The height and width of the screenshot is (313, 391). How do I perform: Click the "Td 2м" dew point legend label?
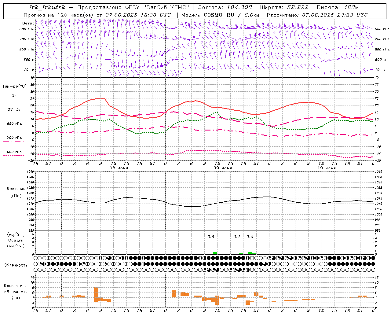tap(14, 109)
